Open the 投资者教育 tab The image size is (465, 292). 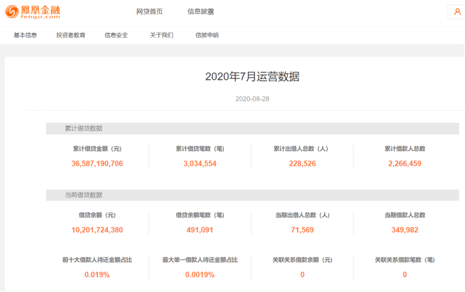coord(71,36)
